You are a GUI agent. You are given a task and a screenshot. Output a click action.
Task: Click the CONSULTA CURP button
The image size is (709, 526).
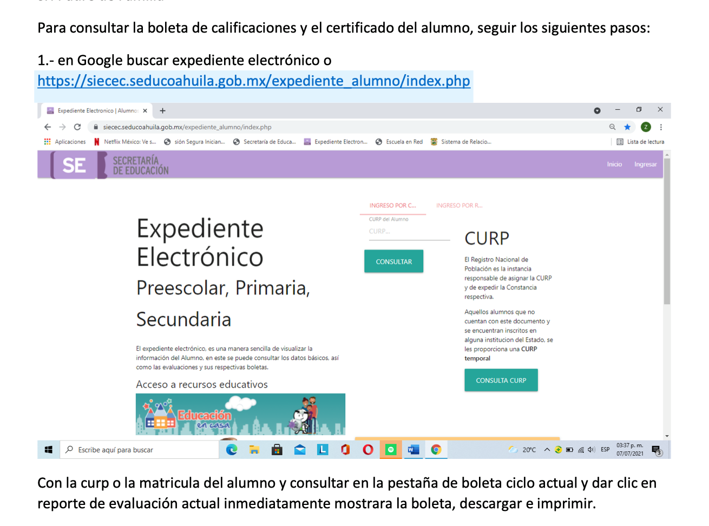pyautogui.click(x=501, y=380)
